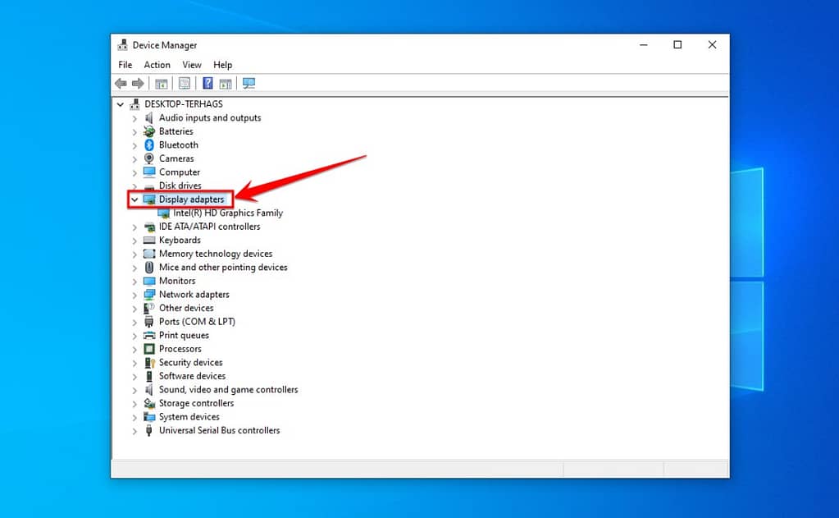Click the Universal Serial Bus controllers plug icon
The height and width of the screenshot is (518, 839).
click(149, 430)
